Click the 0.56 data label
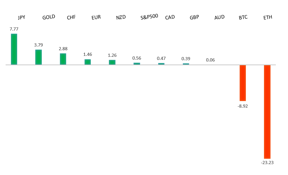This screenshot has height=175, width=288. coord(137,58)
